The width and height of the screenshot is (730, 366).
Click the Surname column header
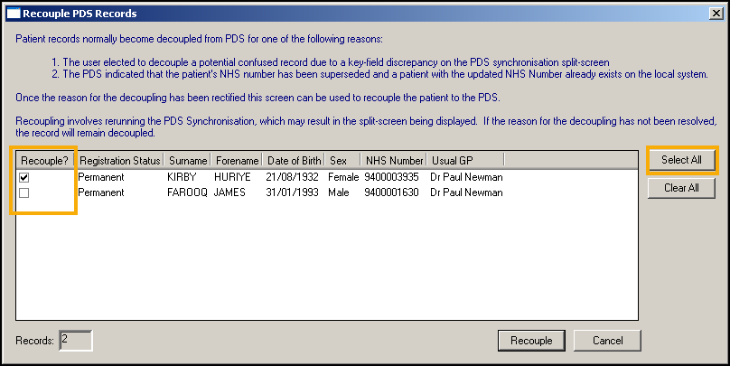[x=188, y=160]
